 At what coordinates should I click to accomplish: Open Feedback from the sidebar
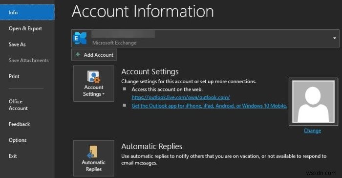tap(19, 124)
